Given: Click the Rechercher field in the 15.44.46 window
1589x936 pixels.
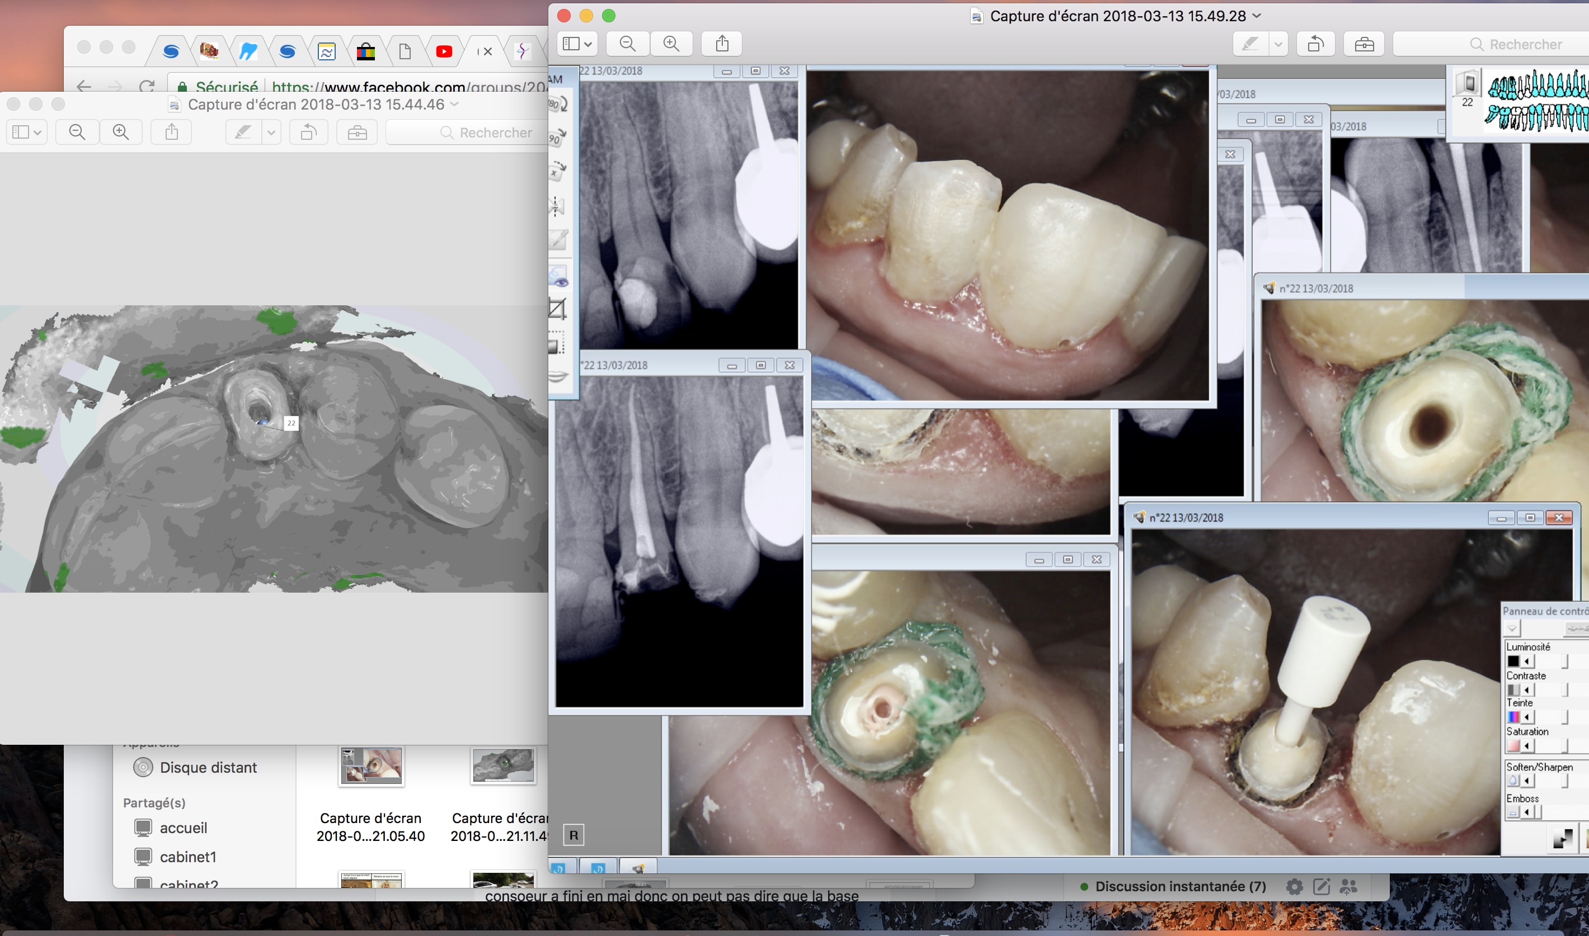Looking at the screenshot, I should tap(467, 133).
